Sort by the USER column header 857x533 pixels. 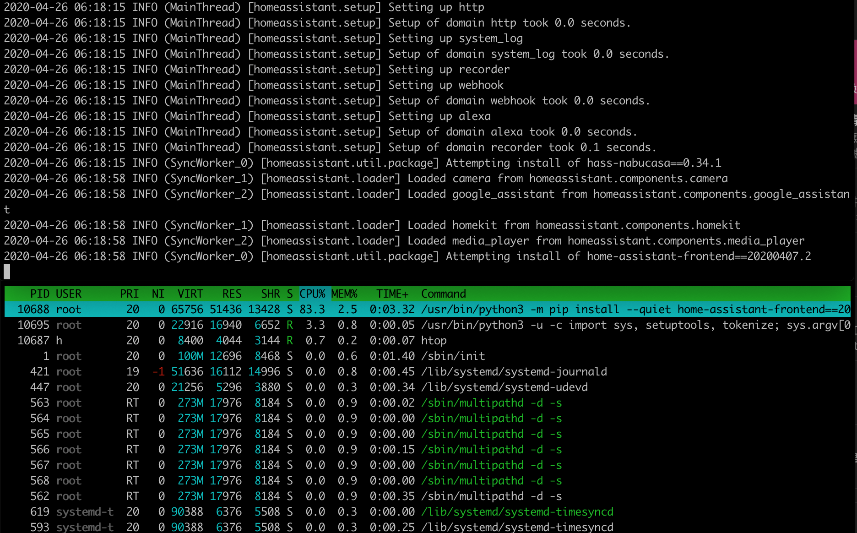pos(69,294)
